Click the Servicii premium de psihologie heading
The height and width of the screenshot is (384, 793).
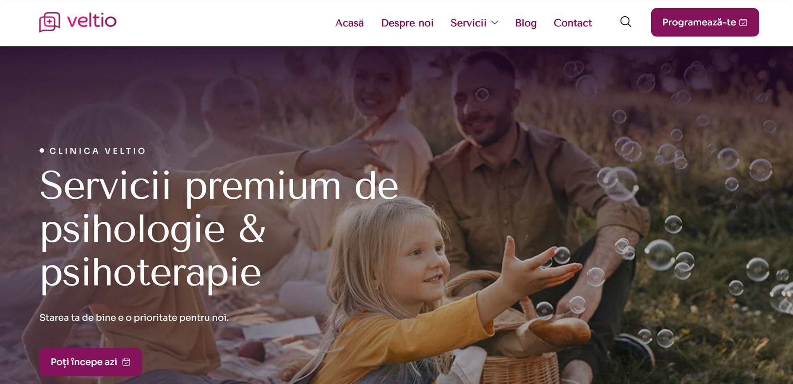[218, 228]
